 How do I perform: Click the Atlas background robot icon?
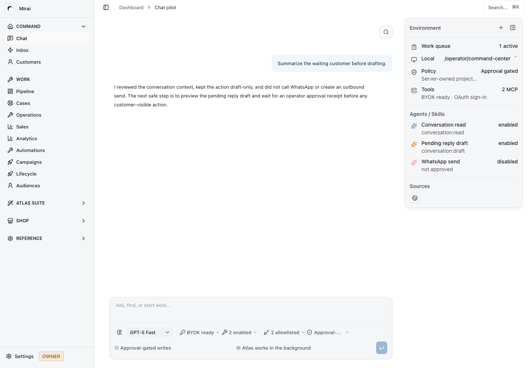point(239,348)
